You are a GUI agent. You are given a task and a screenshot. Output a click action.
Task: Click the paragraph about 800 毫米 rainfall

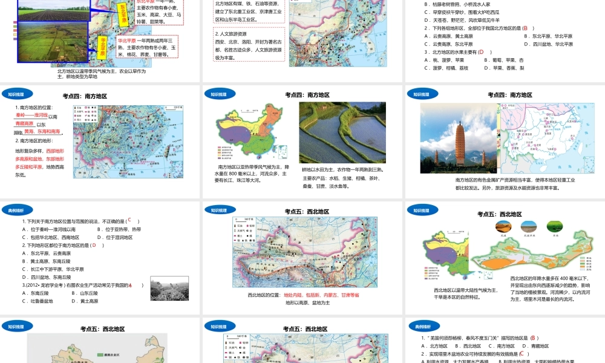click(252, 174)
